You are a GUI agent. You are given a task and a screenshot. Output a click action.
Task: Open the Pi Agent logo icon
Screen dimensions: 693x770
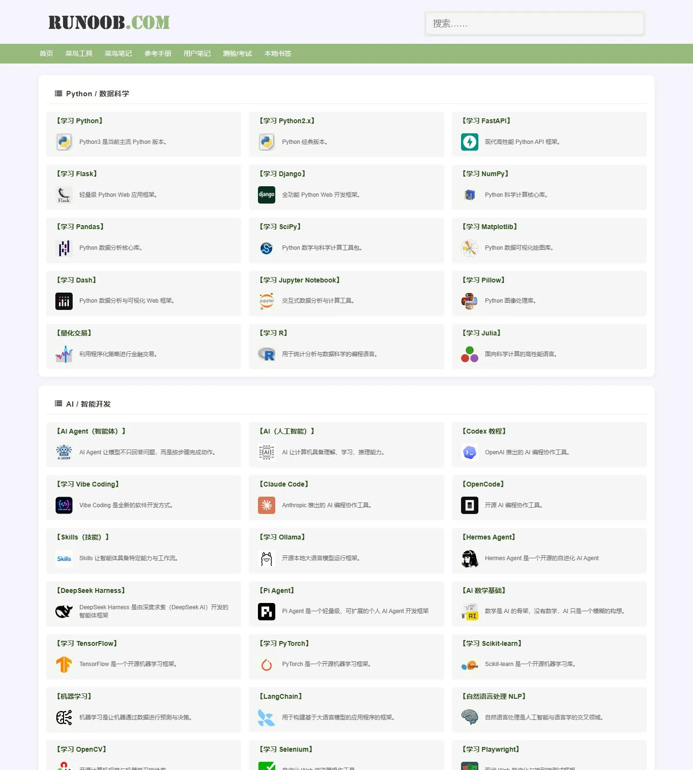[267, 611]
